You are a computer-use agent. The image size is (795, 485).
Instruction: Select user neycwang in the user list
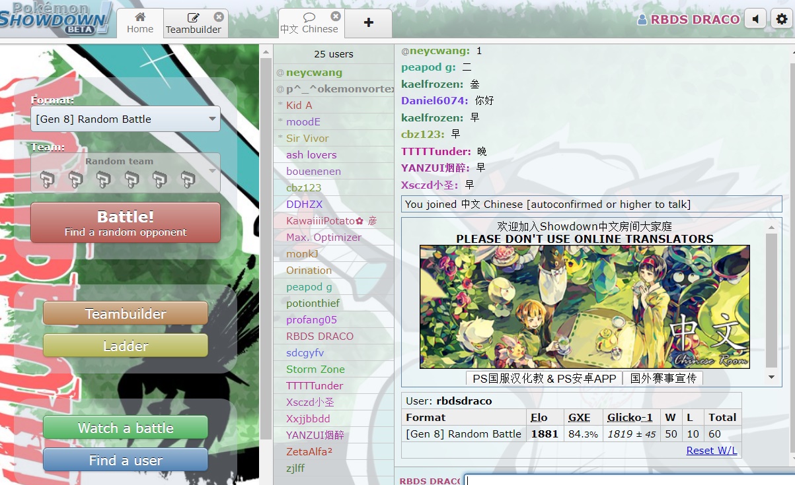[x=334, y=73]
